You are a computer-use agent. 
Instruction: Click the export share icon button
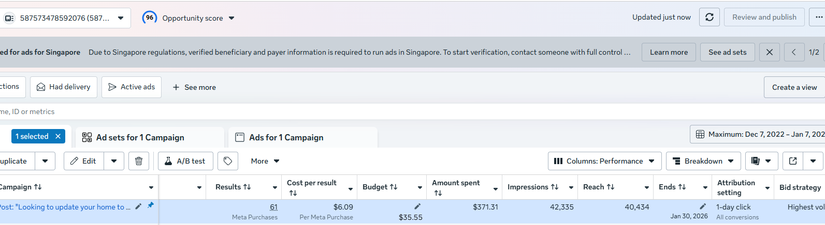click(792, 161)
